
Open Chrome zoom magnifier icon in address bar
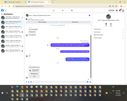pyautogui.click(x=113, y=6)
